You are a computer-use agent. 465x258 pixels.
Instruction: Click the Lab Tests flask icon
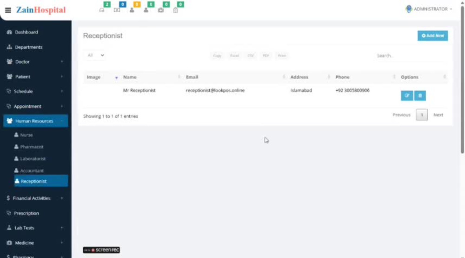(9, 228)
